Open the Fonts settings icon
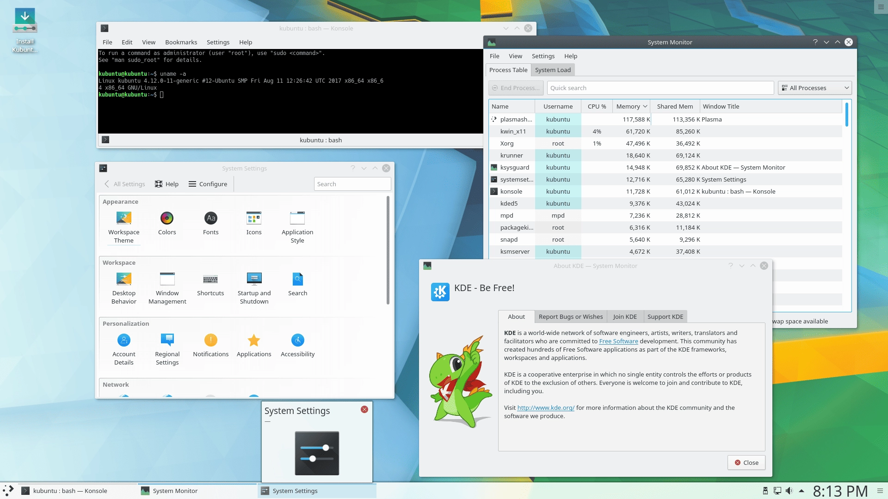Screen dimensions: 888x499 click(210, 223)
